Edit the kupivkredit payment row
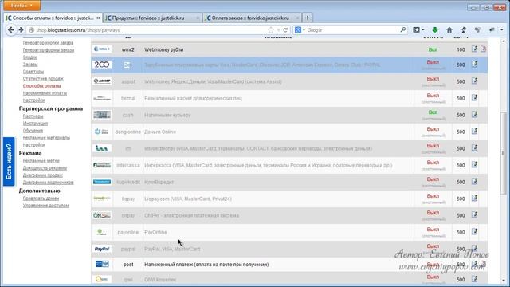This screenshot has height=287, width=510. 475,182
